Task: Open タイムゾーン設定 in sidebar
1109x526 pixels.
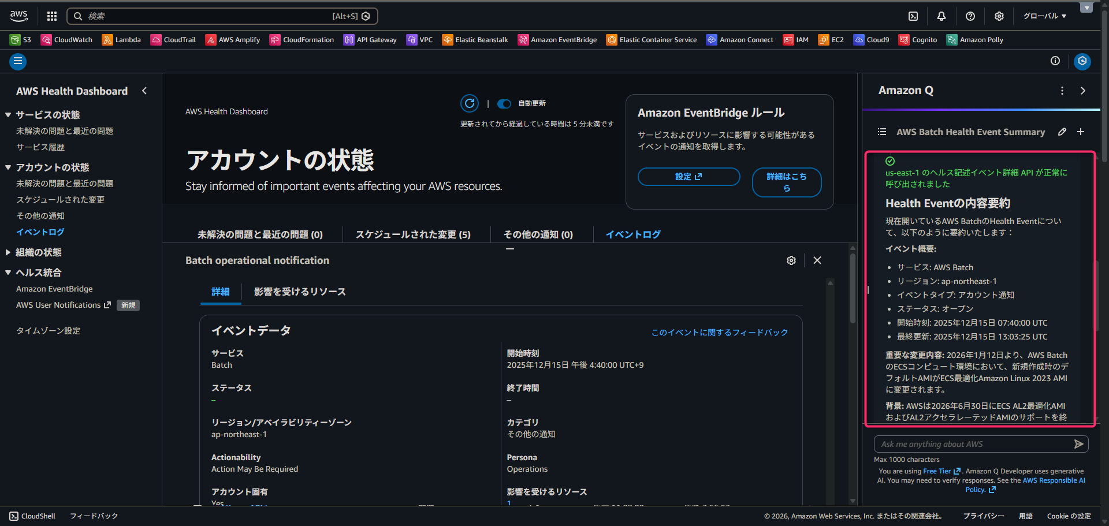Action: (x=48, y=331)
